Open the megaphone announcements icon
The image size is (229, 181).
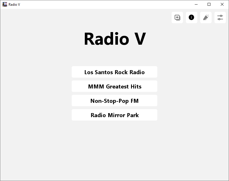pyautogui.click(x=206, y=17)
